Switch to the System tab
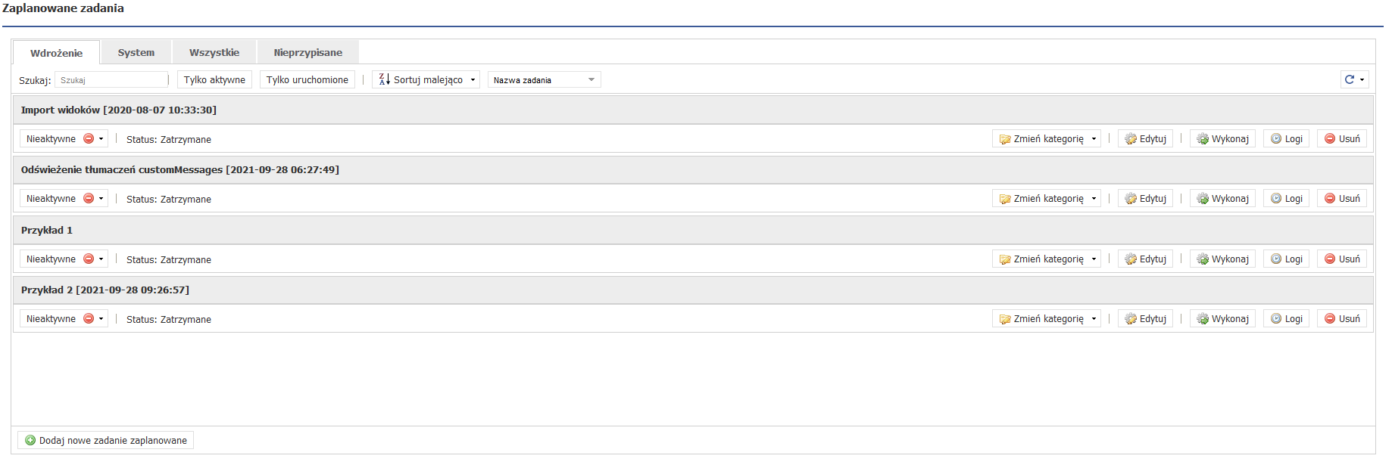This screenshot has width=1392, height=468. pyautogui.click(x=136, y=52)
